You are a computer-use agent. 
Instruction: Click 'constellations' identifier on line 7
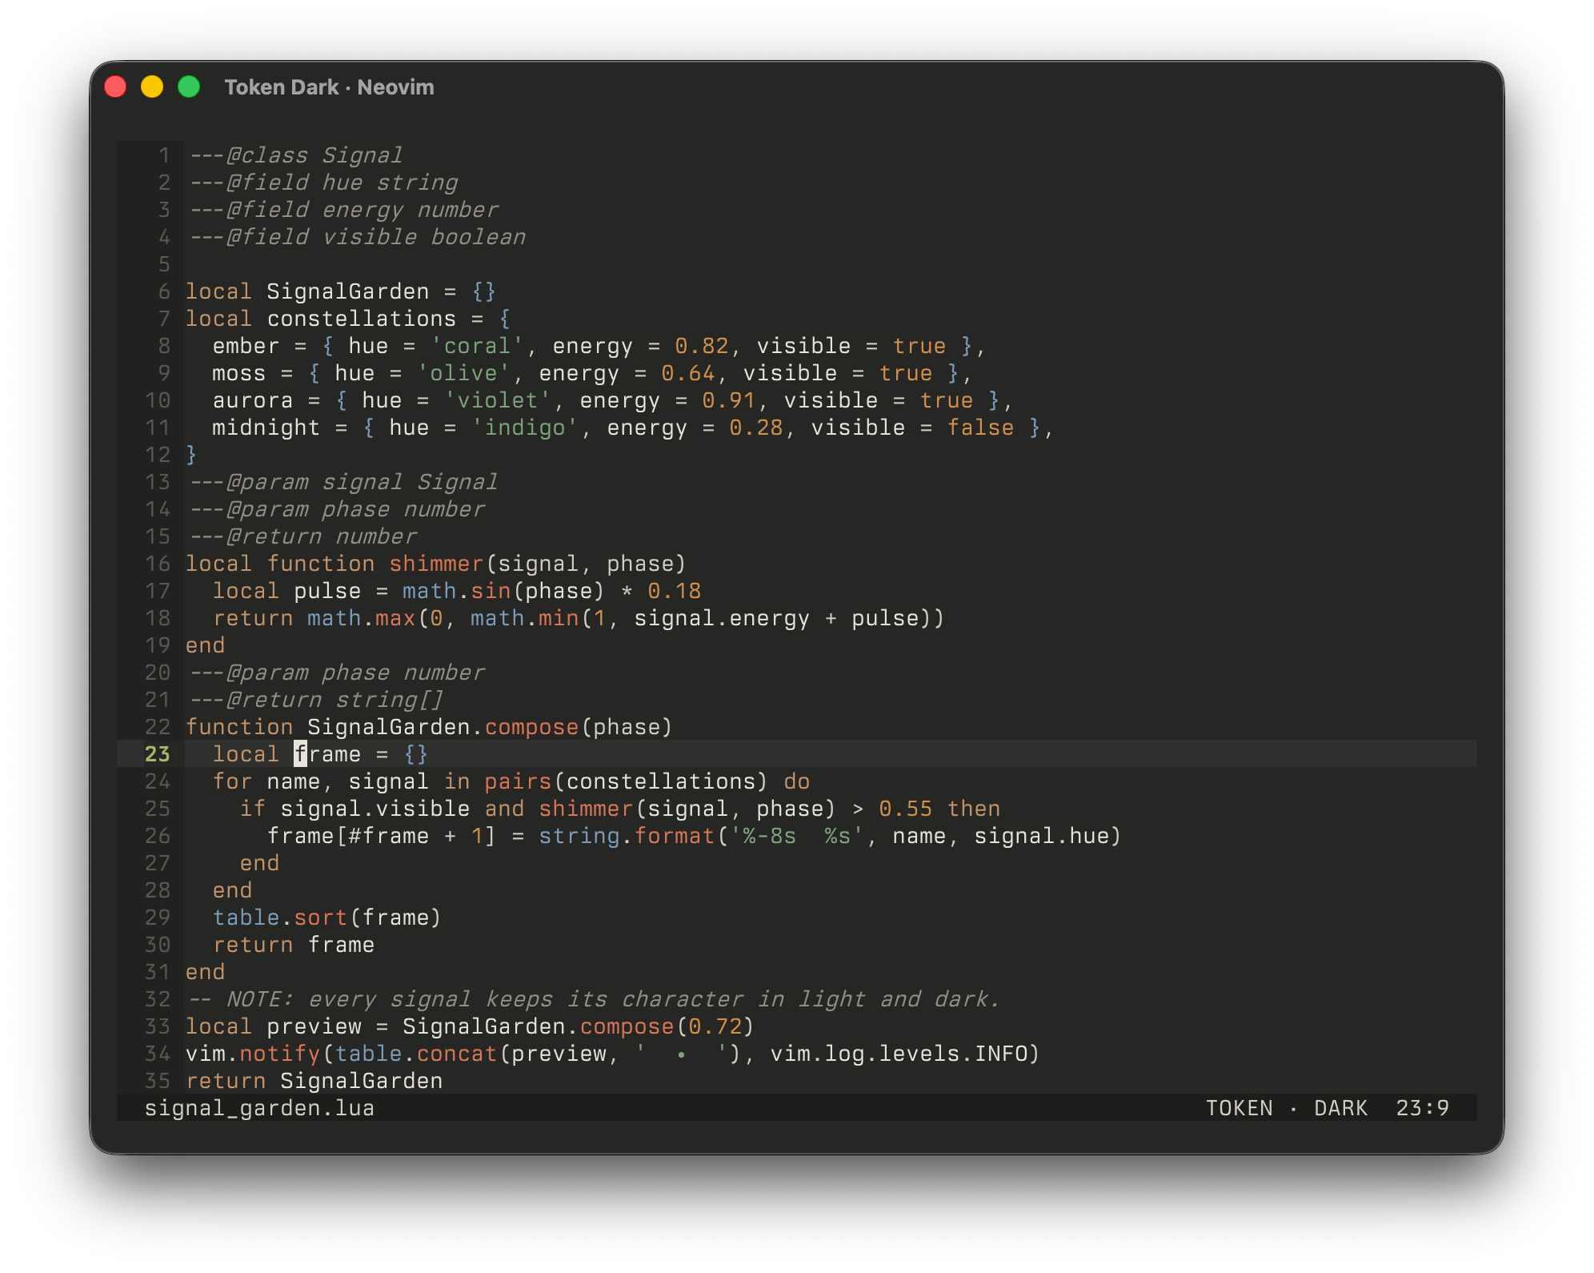click(362, 319)
